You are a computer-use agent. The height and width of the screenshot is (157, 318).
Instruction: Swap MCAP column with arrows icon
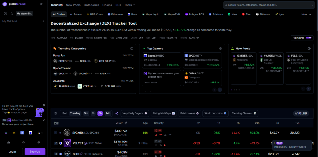pos(126,123)
